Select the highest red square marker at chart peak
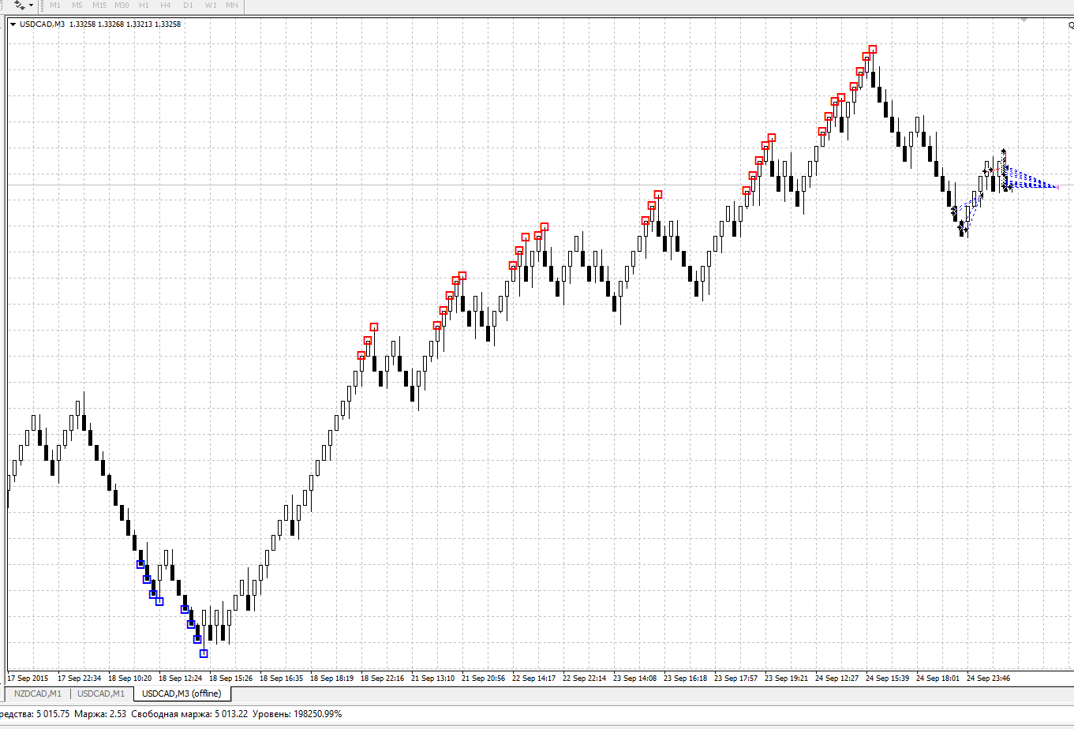Screen dimensions: 1074x729 click(873, 50)
